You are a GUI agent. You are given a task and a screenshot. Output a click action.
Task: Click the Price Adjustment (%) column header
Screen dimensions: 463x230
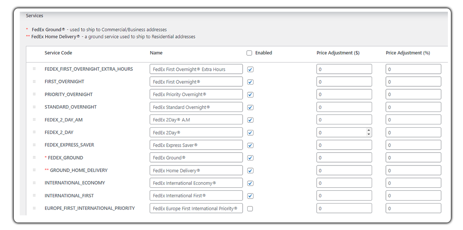pos(408,53)
